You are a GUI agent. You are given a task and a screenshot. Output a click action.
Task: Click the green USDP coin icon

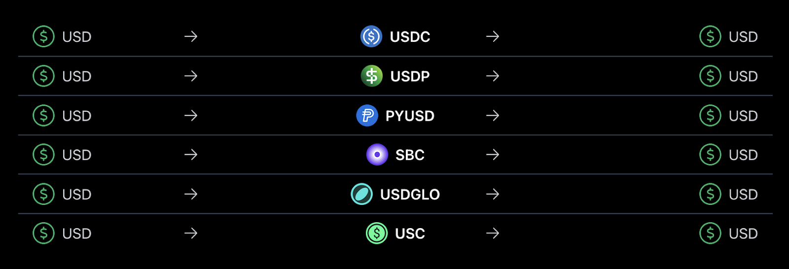[372, 76]
